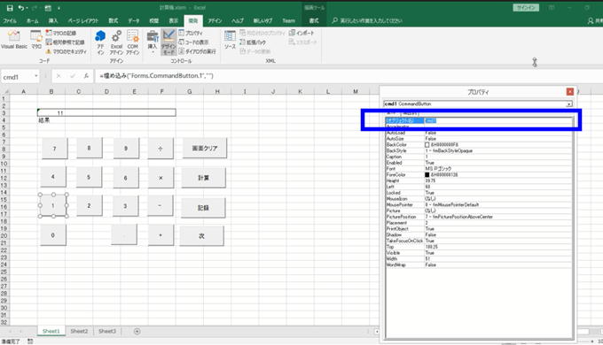Open Excel add-ins dialog
Screen dimensions: 603x345
(116, 42)
